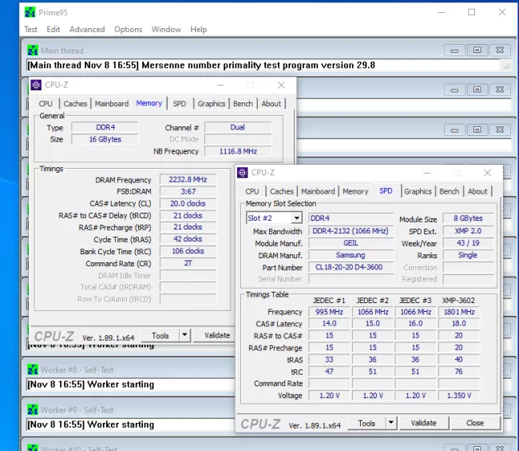
Task: Open the Slot #2 memory slot dropdown
Action: (x=296, y=218)
